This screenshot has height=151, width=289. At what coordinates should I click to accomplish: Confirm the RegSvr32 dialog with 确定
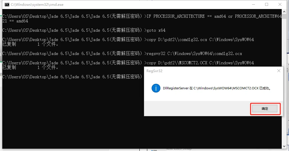[265, 109]
